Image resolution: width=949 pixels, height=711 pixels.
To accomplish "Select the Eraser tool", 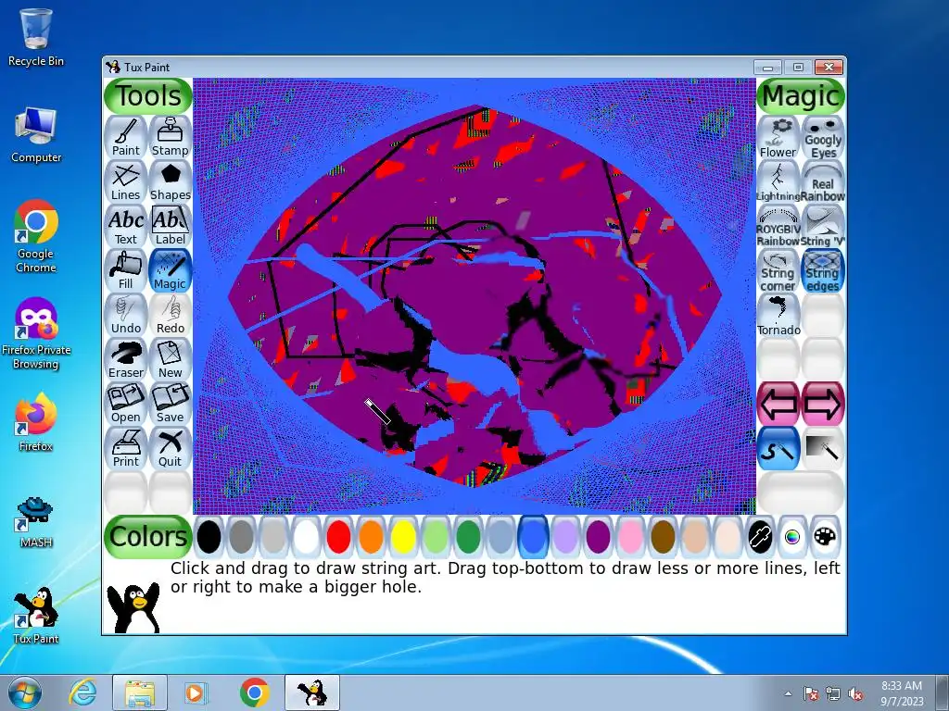I will [x=126, y=359].
